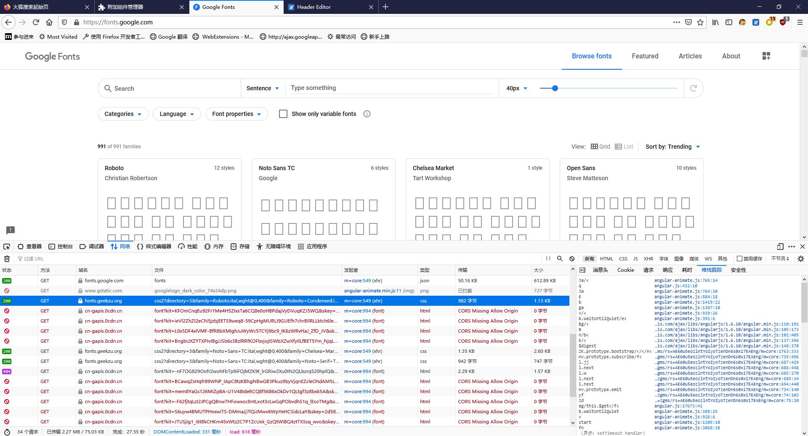808x436 pixels.
Task: Switch to the Header Editor browser tab
Action: (331, 7)
